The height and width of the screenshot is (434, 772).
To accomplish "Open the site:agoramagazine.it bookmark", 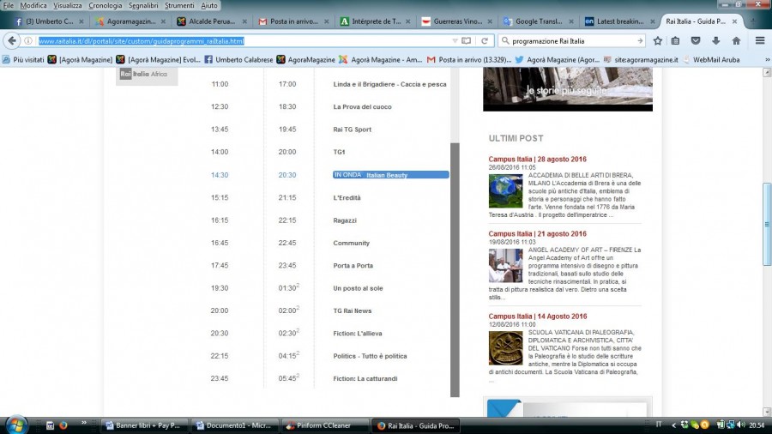I will tap(641, 59).
